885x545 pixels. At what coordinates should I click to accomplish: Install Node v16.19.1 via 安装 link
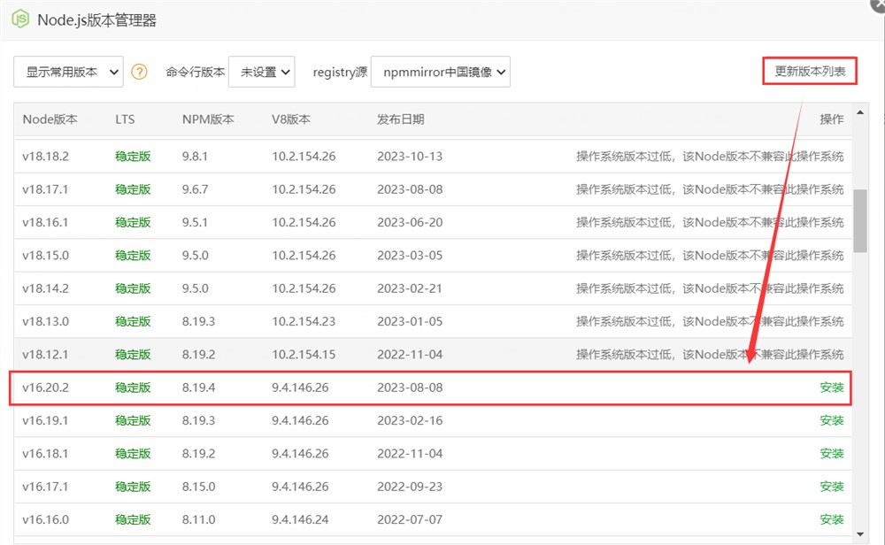click(831, 420)
